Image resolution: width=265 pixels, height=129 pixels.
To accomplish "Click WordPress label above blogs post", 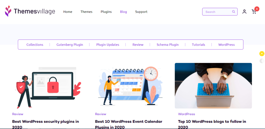I will (186, 114).
